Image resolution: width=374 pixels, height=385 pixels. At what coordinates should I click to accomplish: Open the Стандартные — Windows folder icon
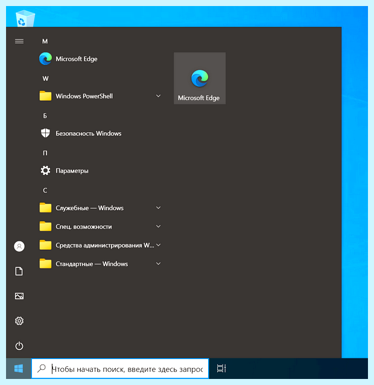(45, 264)
